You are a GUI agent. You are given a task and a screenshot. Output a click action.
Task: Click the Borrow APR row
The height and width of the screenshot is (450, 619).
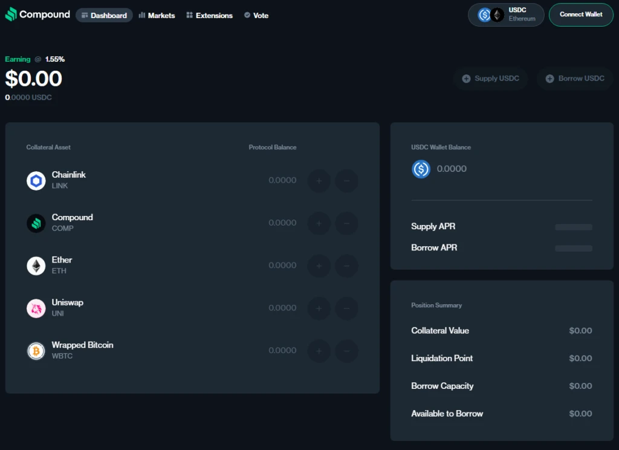point(502,248)
